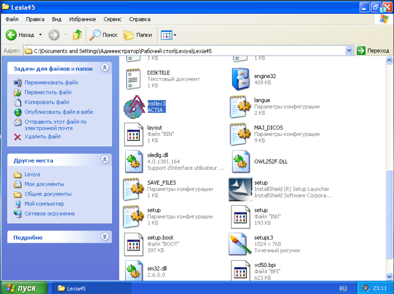
Task: Open the address bar dropdown arrow
Action: 349,50
